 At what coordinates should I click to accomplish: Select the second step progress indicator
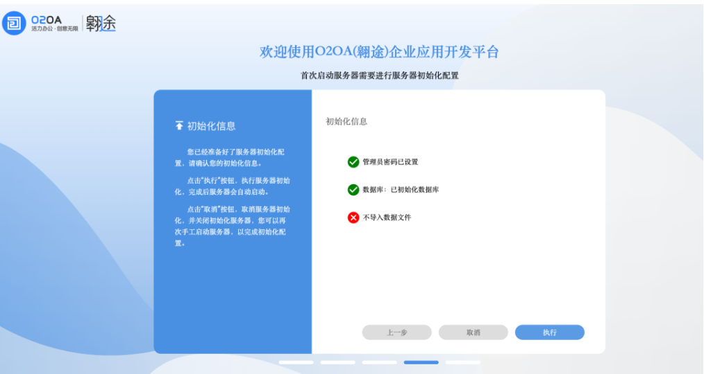pos(337,362)
